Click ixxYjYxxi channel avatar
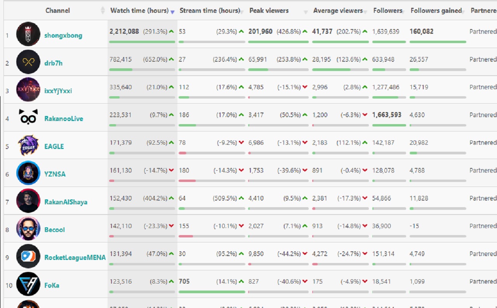The image size is (497, 308). tap(28, 90)
